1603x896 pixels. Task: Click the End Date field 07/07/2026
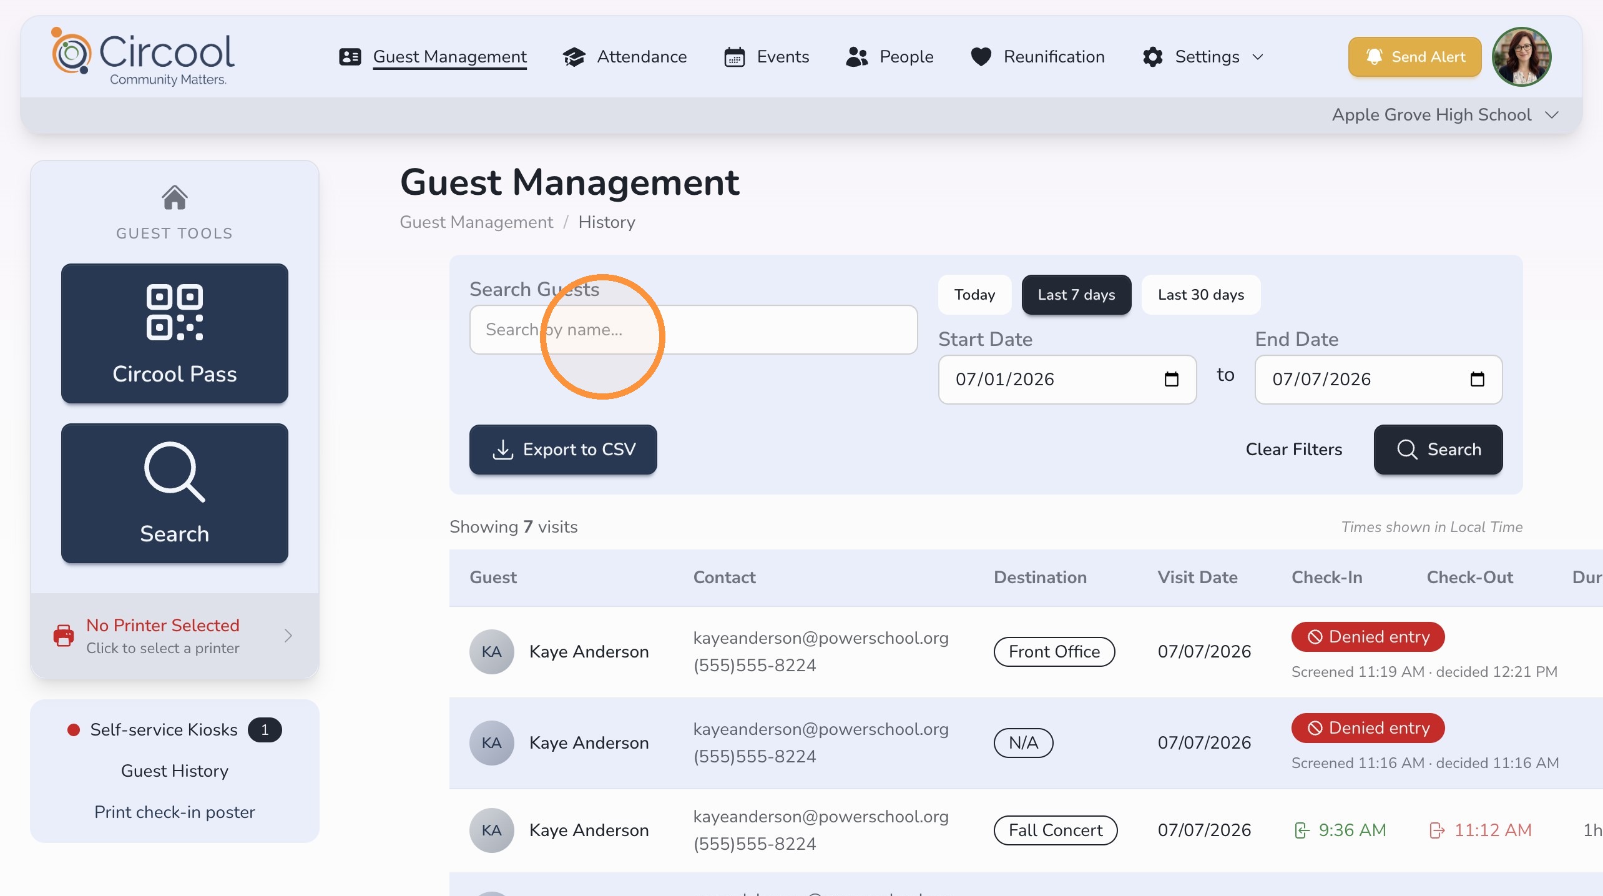pos(1378,379)
